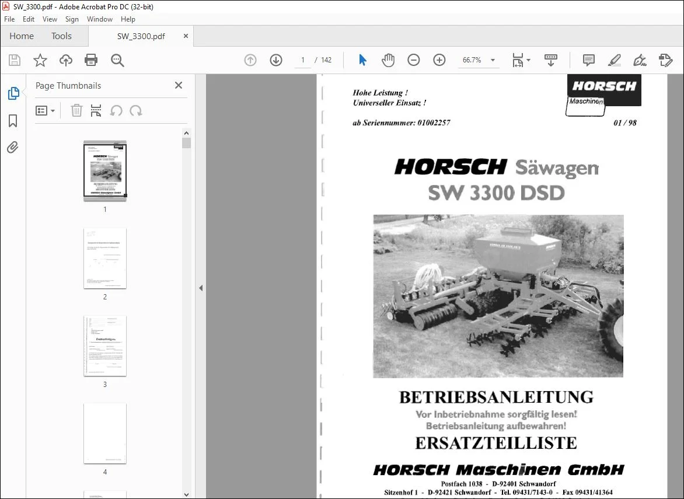The width and height of the screenshot is (684, 499).
Task: Select page 3 thumbnail
Action: [x=105, y=346]
